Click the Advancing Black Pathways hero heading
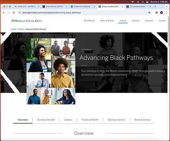170x141 pixels. click(x=116, y=58)
